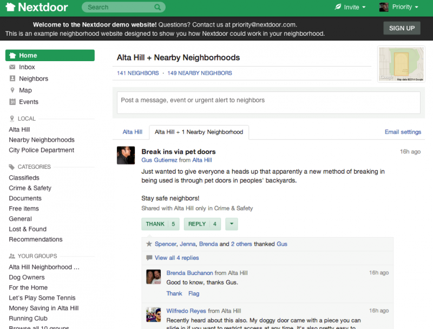This screenshot has width=433, height=329.
Task: Click Brenda Buchanan name link
Action: pyautogui.click(x=190, y=273)
